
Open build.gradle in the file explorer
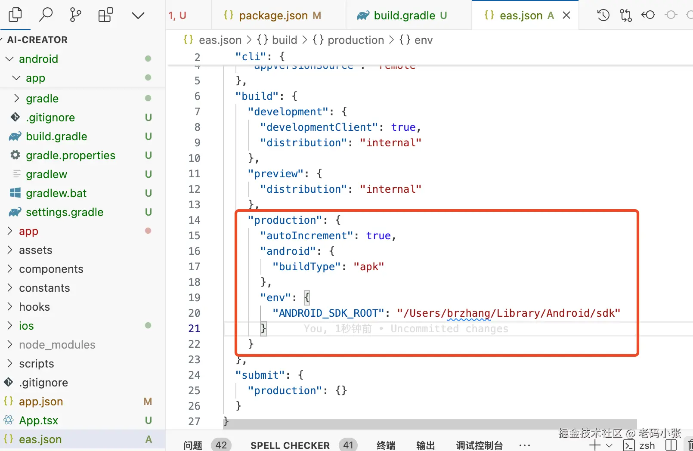83,136
